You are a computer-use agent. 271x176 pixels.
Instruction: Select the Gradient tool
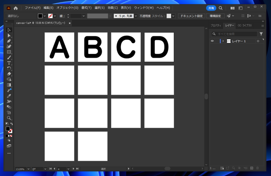9,85
